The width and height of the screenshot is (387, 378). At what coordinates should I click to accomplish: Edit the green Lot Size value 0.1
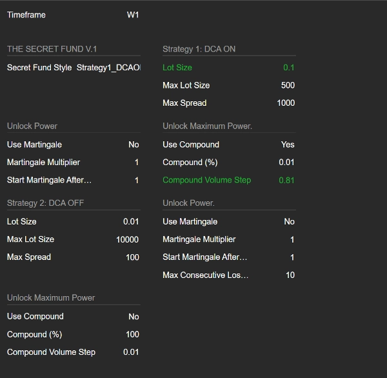click(288, 68)
